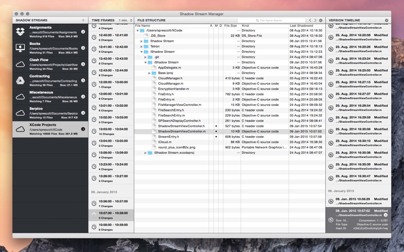Select iCloud.m file row

230,142
